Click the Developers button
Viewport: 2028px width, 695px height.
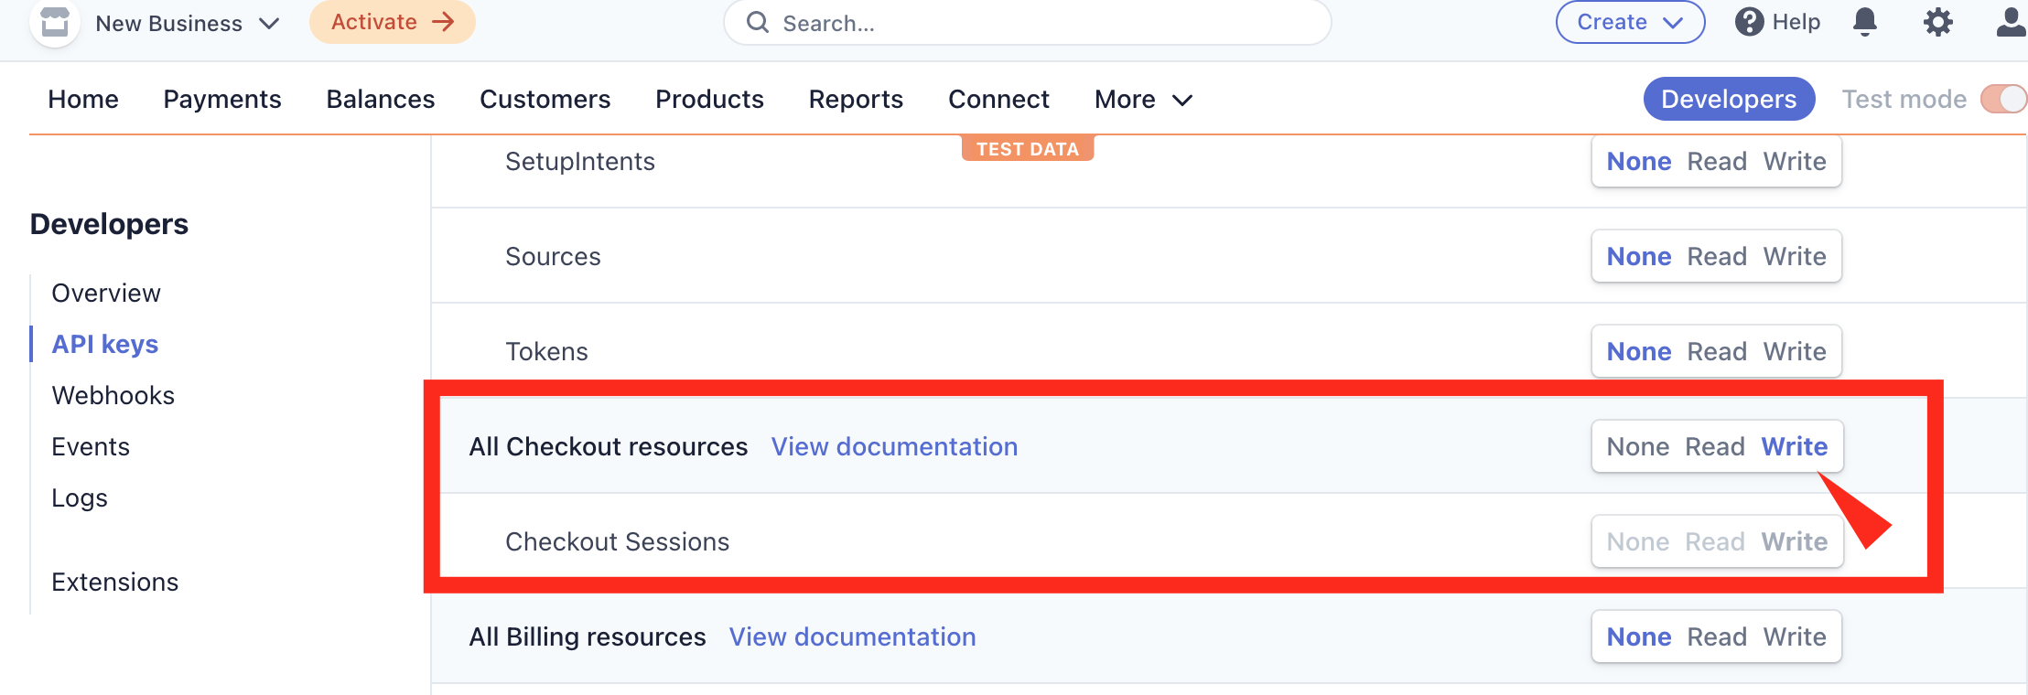click(1729, 99)
